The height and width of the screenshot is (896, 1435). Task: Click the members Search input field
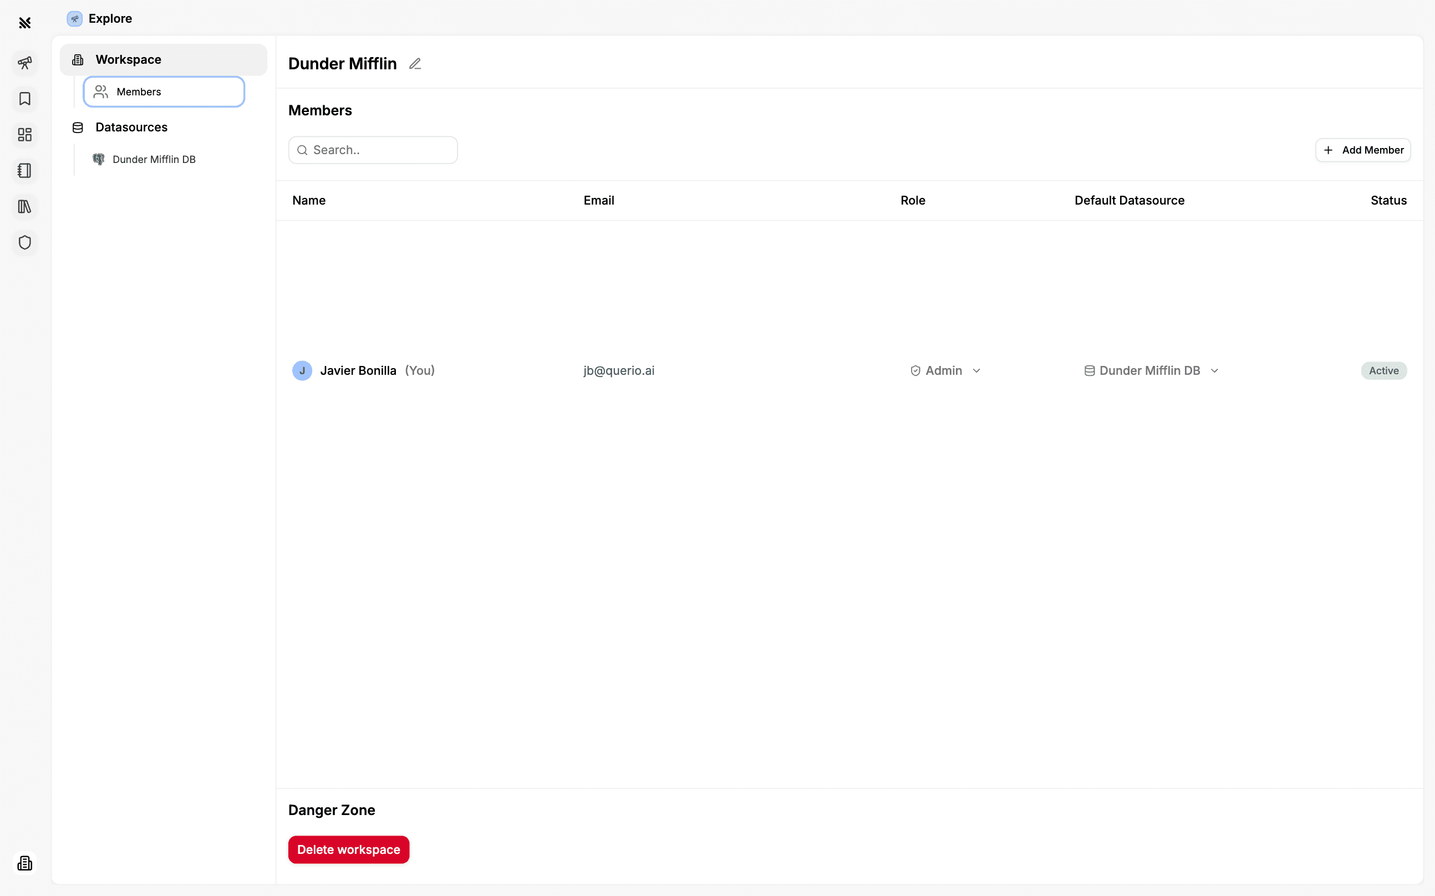click(x=379, y=150)
